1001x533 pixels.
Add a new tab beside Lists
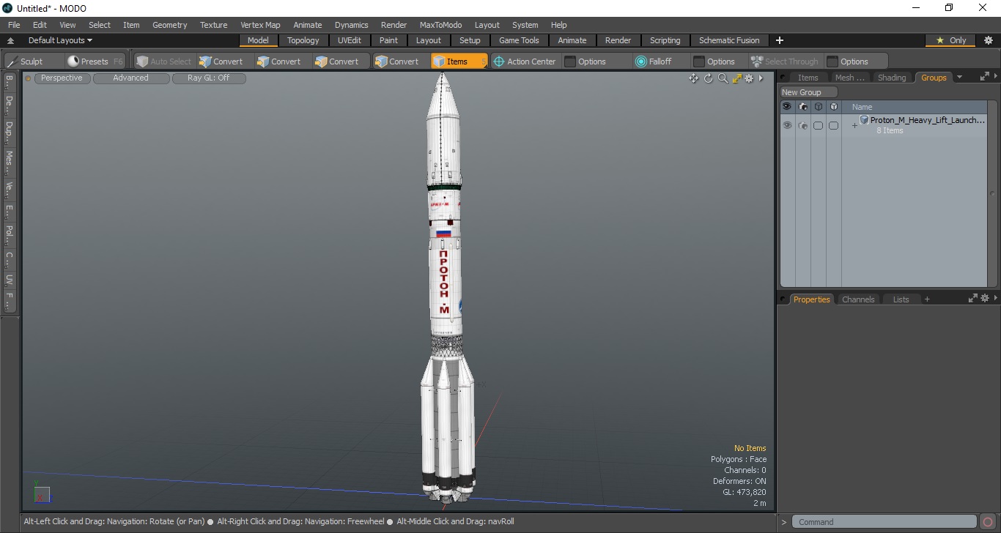927,299
